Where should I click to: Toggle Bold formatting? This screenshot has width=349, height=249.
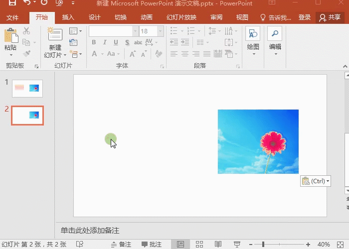94,42
